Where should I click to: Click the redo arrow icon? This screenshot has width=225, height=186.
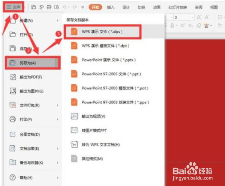(75, 7)
